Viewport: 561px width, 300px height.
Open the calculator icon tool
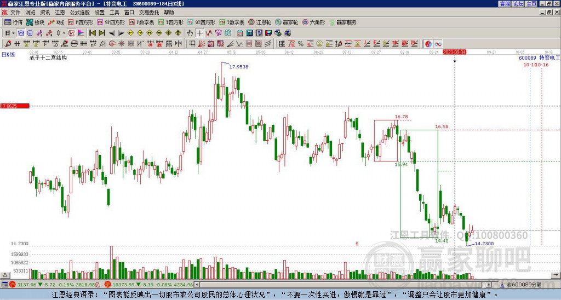coord(249,33)
